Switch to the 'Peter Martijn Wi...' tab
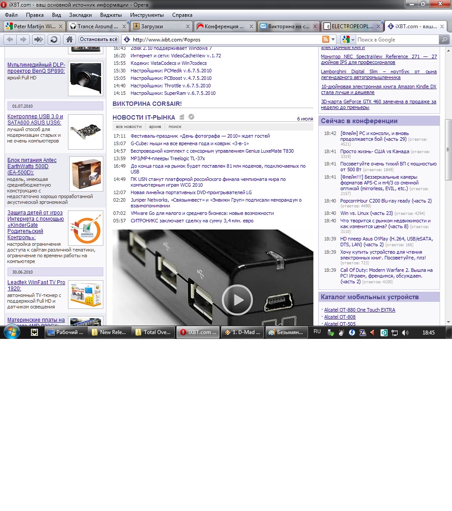The height and width of the screenshot is (511, 452). coord(34,26)
